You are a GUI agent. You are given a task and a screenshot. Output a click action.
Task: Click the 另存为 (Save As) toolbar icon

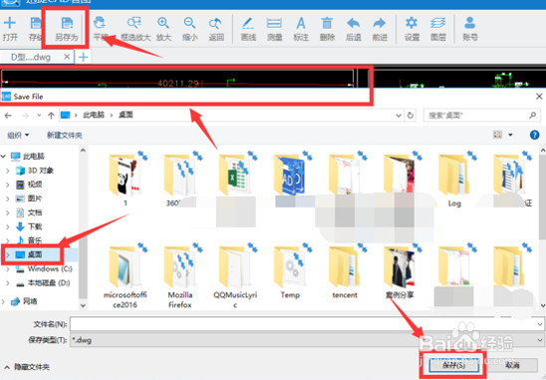[66, 29]
